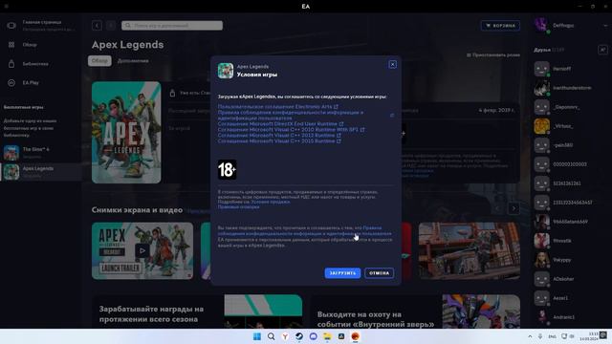
Task: Open friend Andranic1's avatar
Action: coord(541,317)
